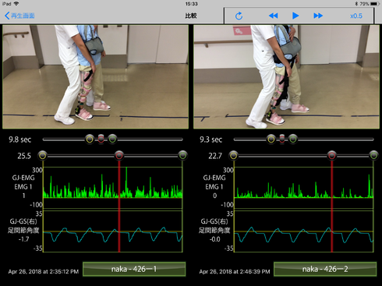Select red cursor handle on left 25.5 range
Image resolution: width=382 pixels, height=286 pixels.
[x=119, y=156]
